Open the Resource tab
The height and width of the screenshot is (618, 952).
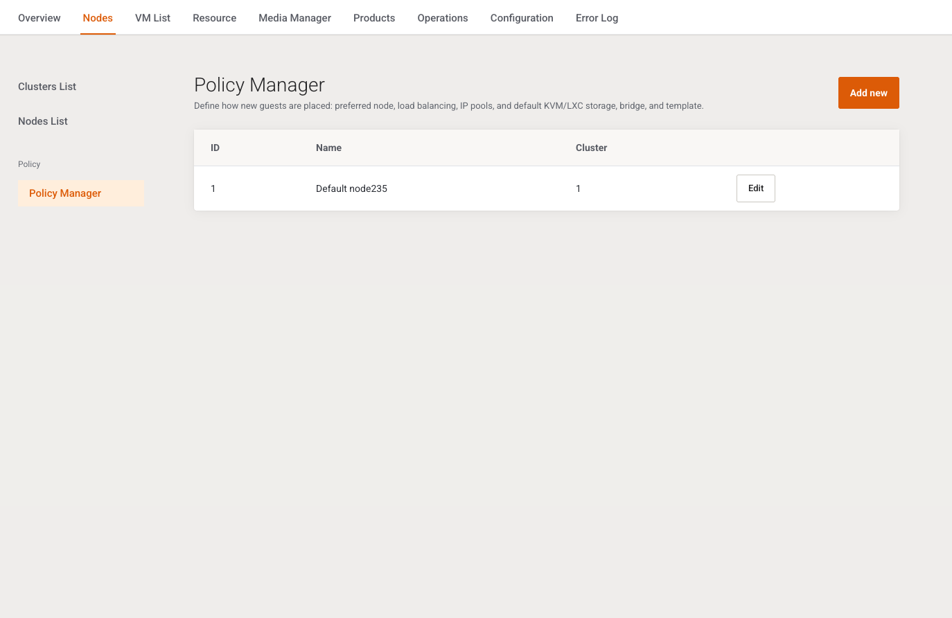pos(214,18)
